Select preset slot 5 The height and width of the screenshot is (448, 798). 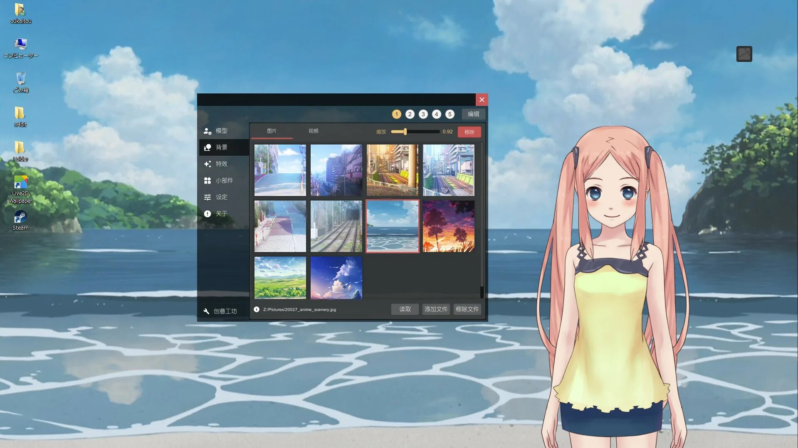(x=450, y=114)
